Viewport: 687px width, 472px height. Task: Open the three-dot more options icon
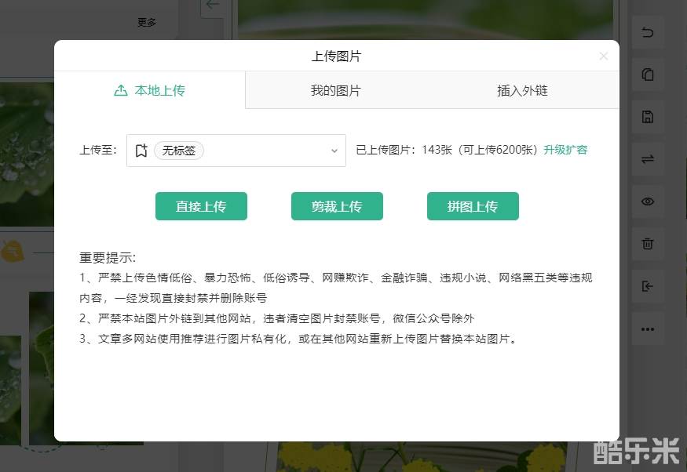(x=648, y=329)
